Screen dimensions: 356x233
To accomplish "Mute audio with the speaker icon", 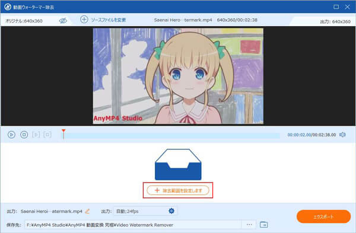I will (x=342, y=135).
